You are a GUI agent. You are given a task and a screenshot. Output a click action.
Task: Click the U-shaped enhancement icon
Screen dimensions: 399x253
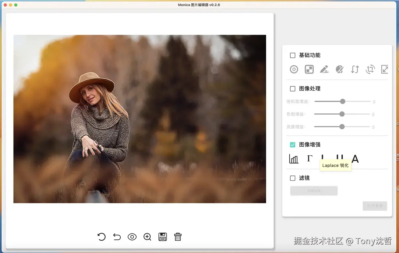coord(339,157)
